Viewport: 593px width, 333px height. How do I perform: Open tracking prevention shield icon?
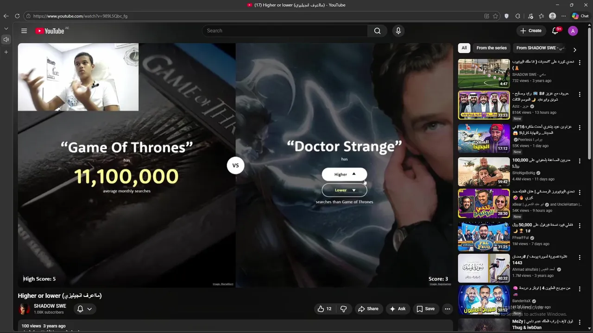(506, 16)
